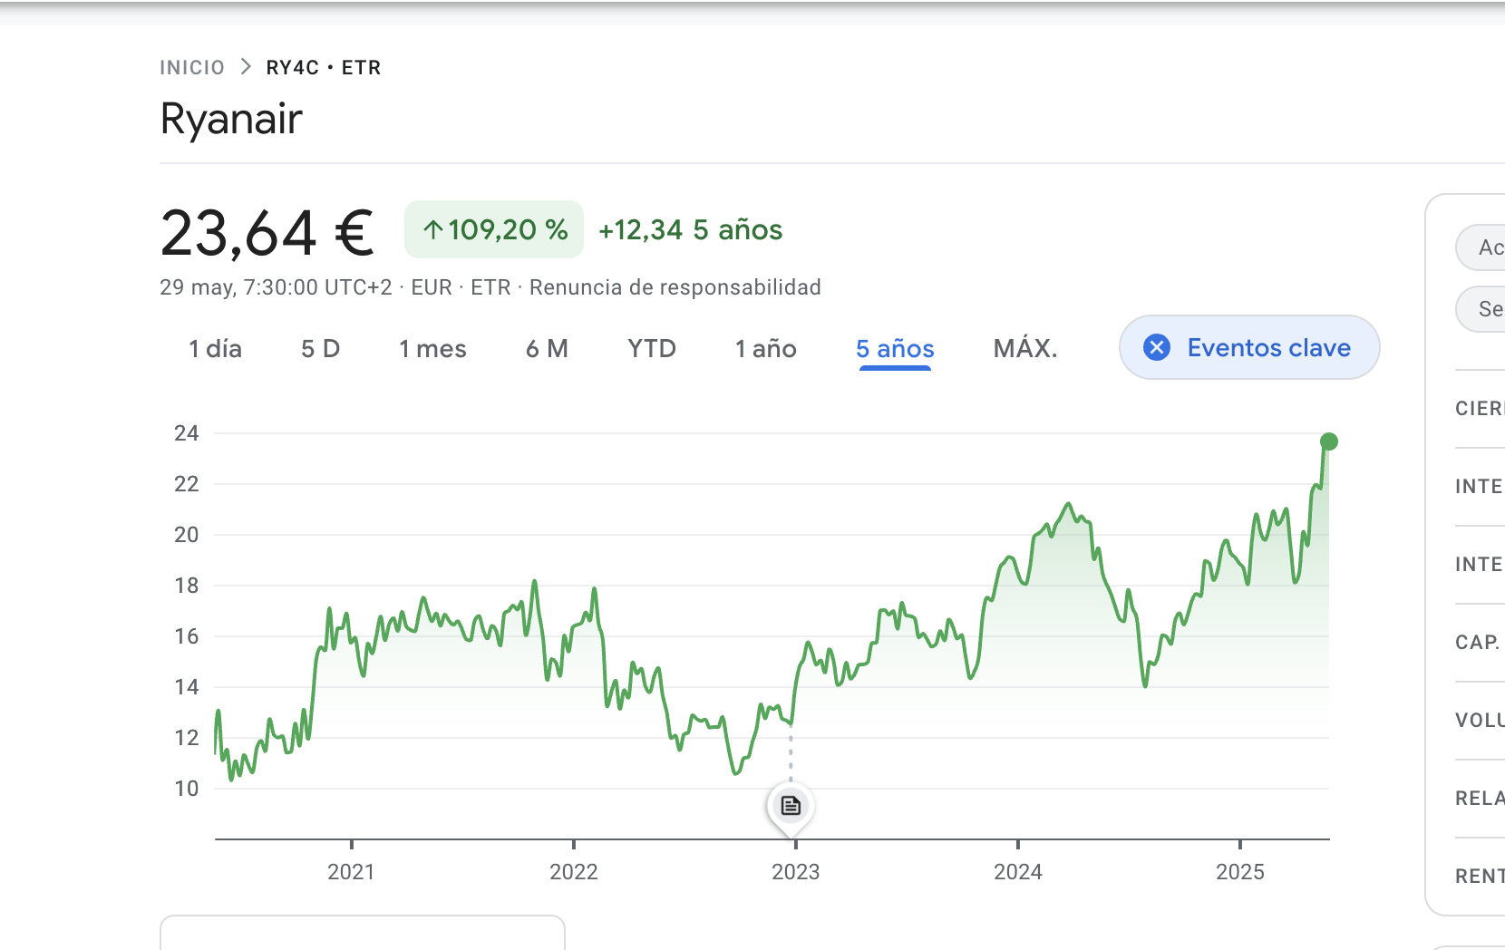Viewport: 1505px width, 950px height.
Task: Click the 2021 axis label
Action: (x=351, y=872)
